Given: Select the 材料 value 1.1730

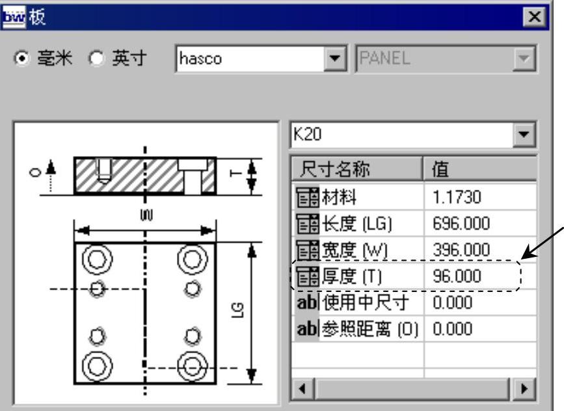Looking at the screenshot, I should click(457, 198).
